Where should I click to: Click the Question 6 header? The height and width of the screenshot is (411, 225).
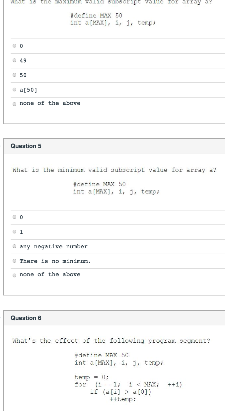[x=26, y=318]
